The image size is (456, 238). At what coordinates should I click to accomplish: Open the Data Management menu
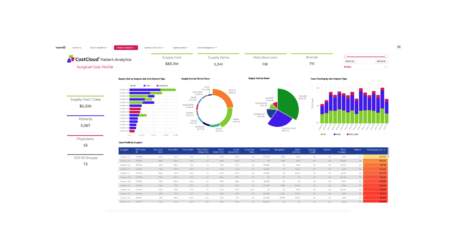coord(207,48)
